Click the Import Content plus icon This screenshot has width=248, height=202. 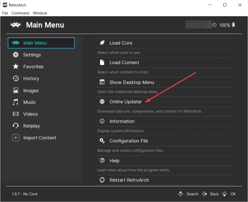(16, 138)
